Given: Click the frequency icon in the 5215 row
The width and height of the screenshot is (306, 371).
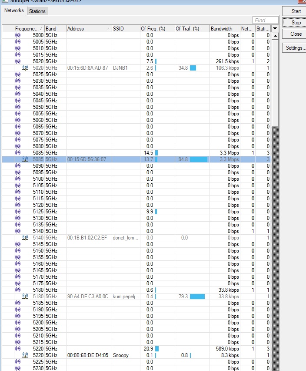Looking at the screenshot, I should click(x=18, y=342).
